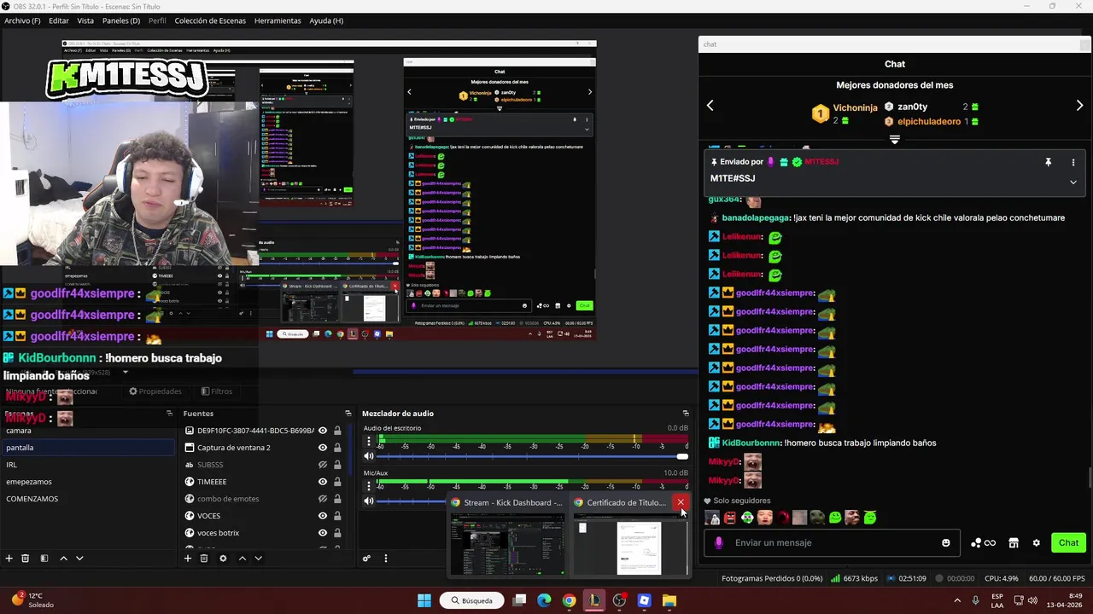
Task: Select the COMENZAMOS scene
Action: (x=87, y=499)
